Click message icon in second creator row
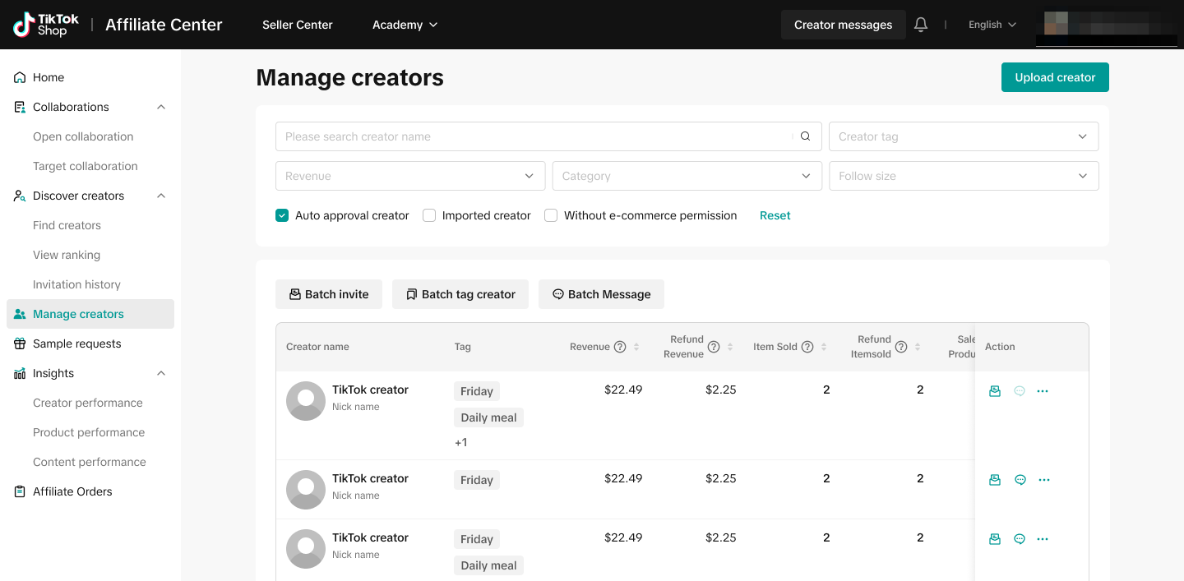The width and height of the screenshot is (1184, 581). coord(1020,480)
